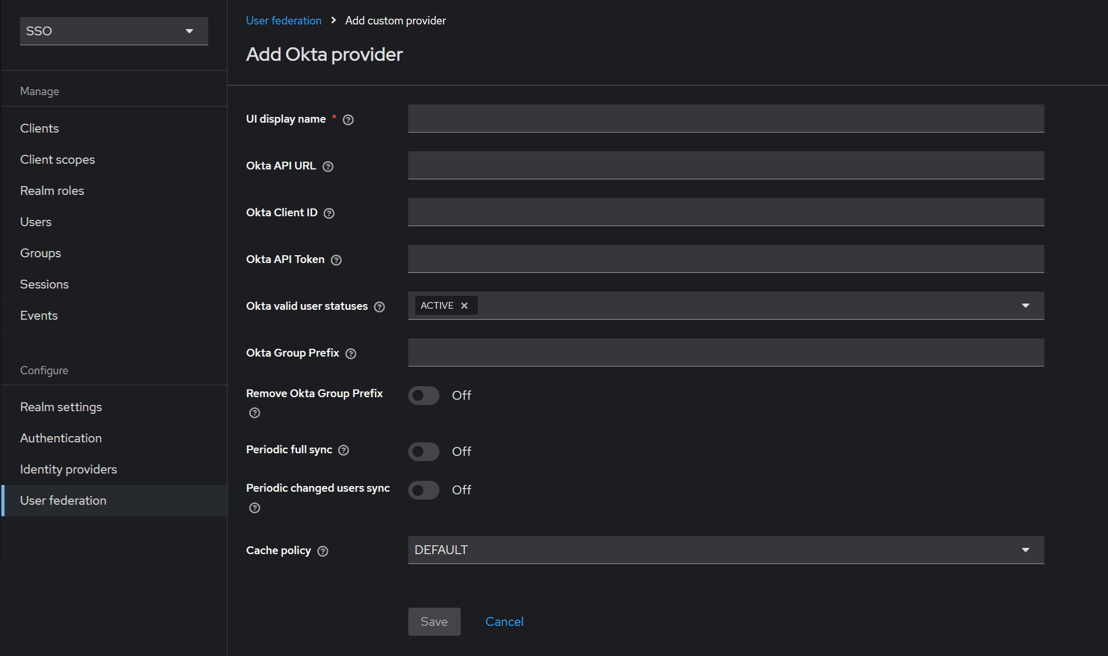Click help icon for Okta valid user statuses
The image size is (1108, 656).
[380, 307]
